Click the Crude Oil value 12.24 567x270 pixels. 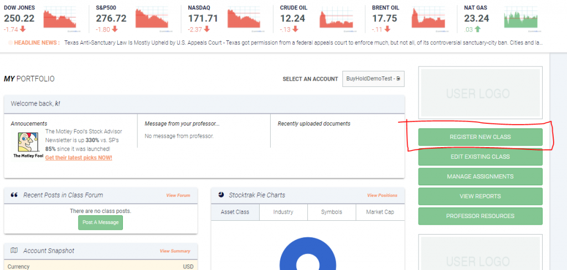(x=292, y=18)
